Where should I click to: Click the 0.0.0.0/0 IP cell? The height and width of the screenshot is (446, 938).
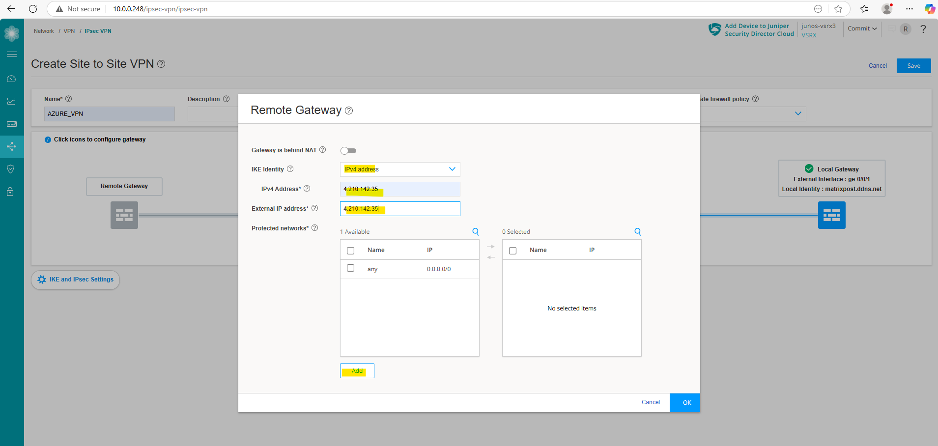pyautogui.click(x=439, y=269)
